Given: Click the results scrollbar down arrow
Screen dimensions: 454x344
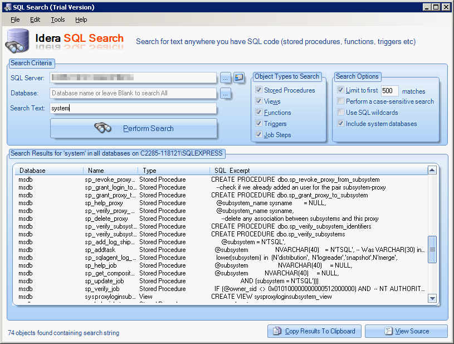Looking at the screenshot, I should point(432,298).
